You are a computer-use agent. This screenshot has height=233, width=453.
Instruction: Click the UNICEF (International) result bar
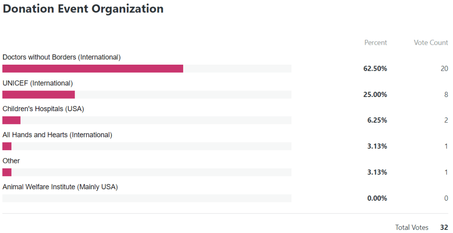point(146,94)
